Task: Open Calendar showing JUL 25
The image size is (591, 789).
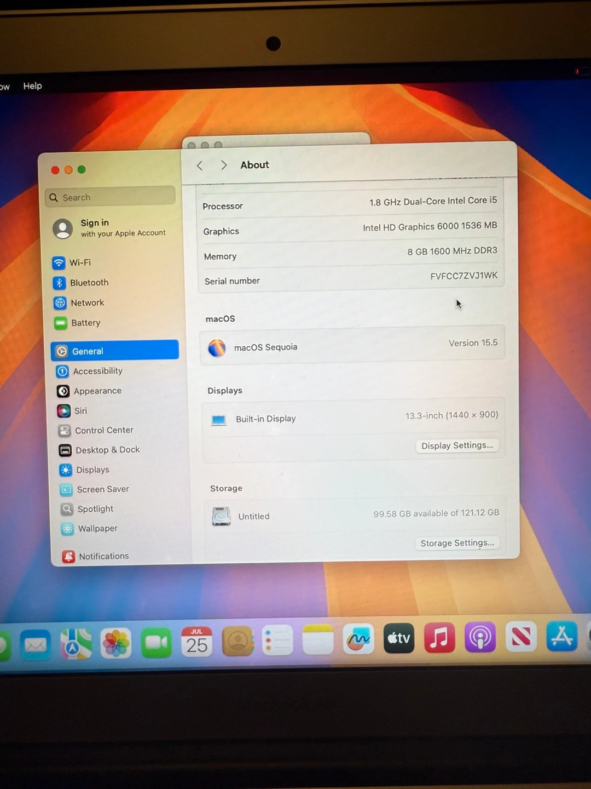Action: pyautogui.click(x=197, y=642)
